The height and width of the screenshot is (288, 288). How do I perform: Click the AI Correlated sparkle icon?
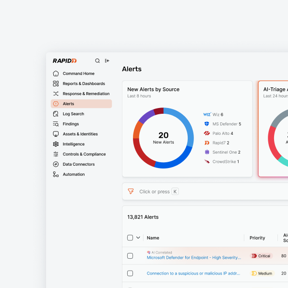coord(149,252)
